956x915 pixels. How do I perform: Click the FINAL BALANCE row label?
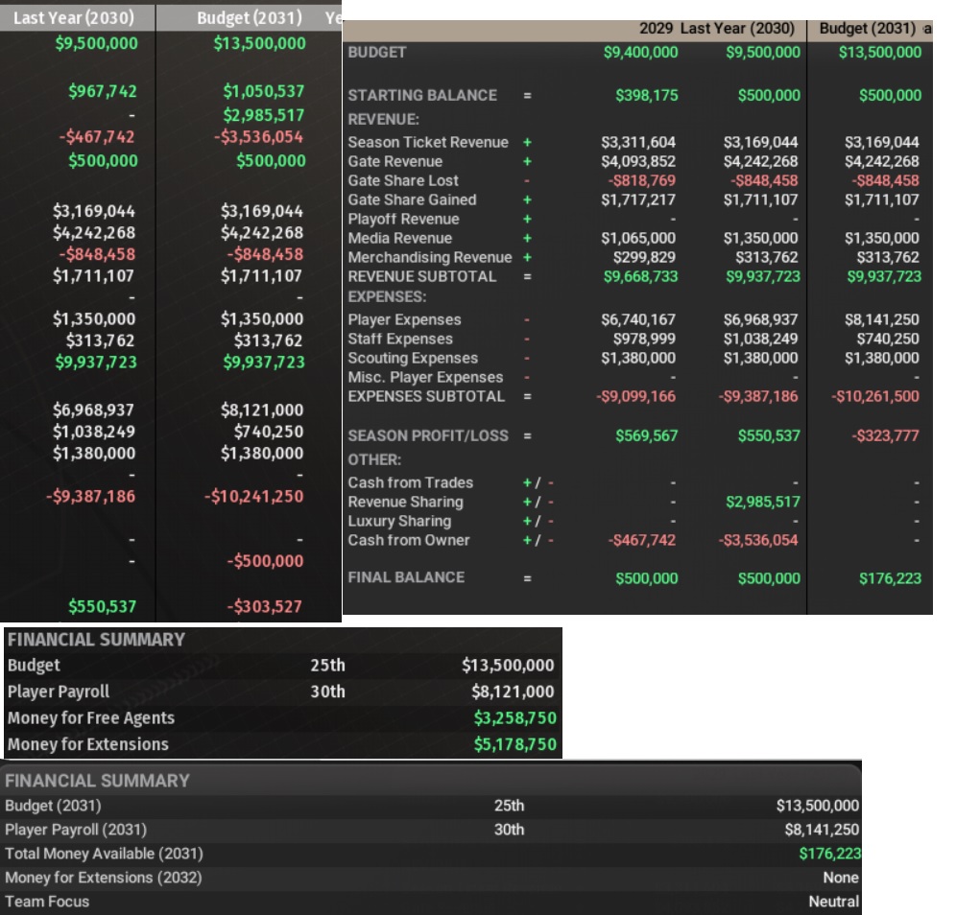pos(405,577)
